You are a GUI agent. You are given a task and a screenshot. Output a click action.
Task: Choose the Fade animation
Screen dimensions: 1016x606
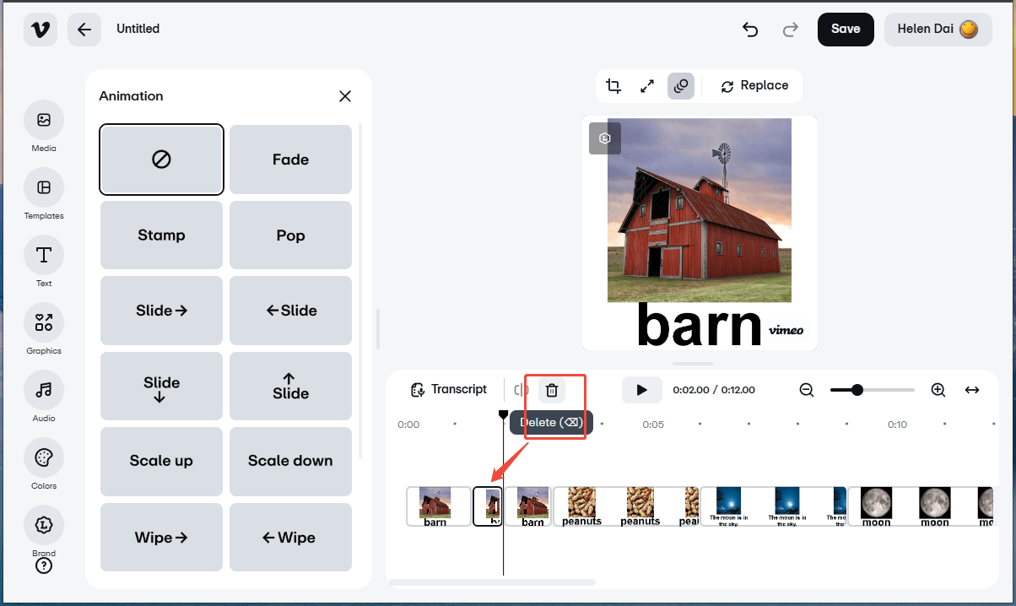coord(290,160)
